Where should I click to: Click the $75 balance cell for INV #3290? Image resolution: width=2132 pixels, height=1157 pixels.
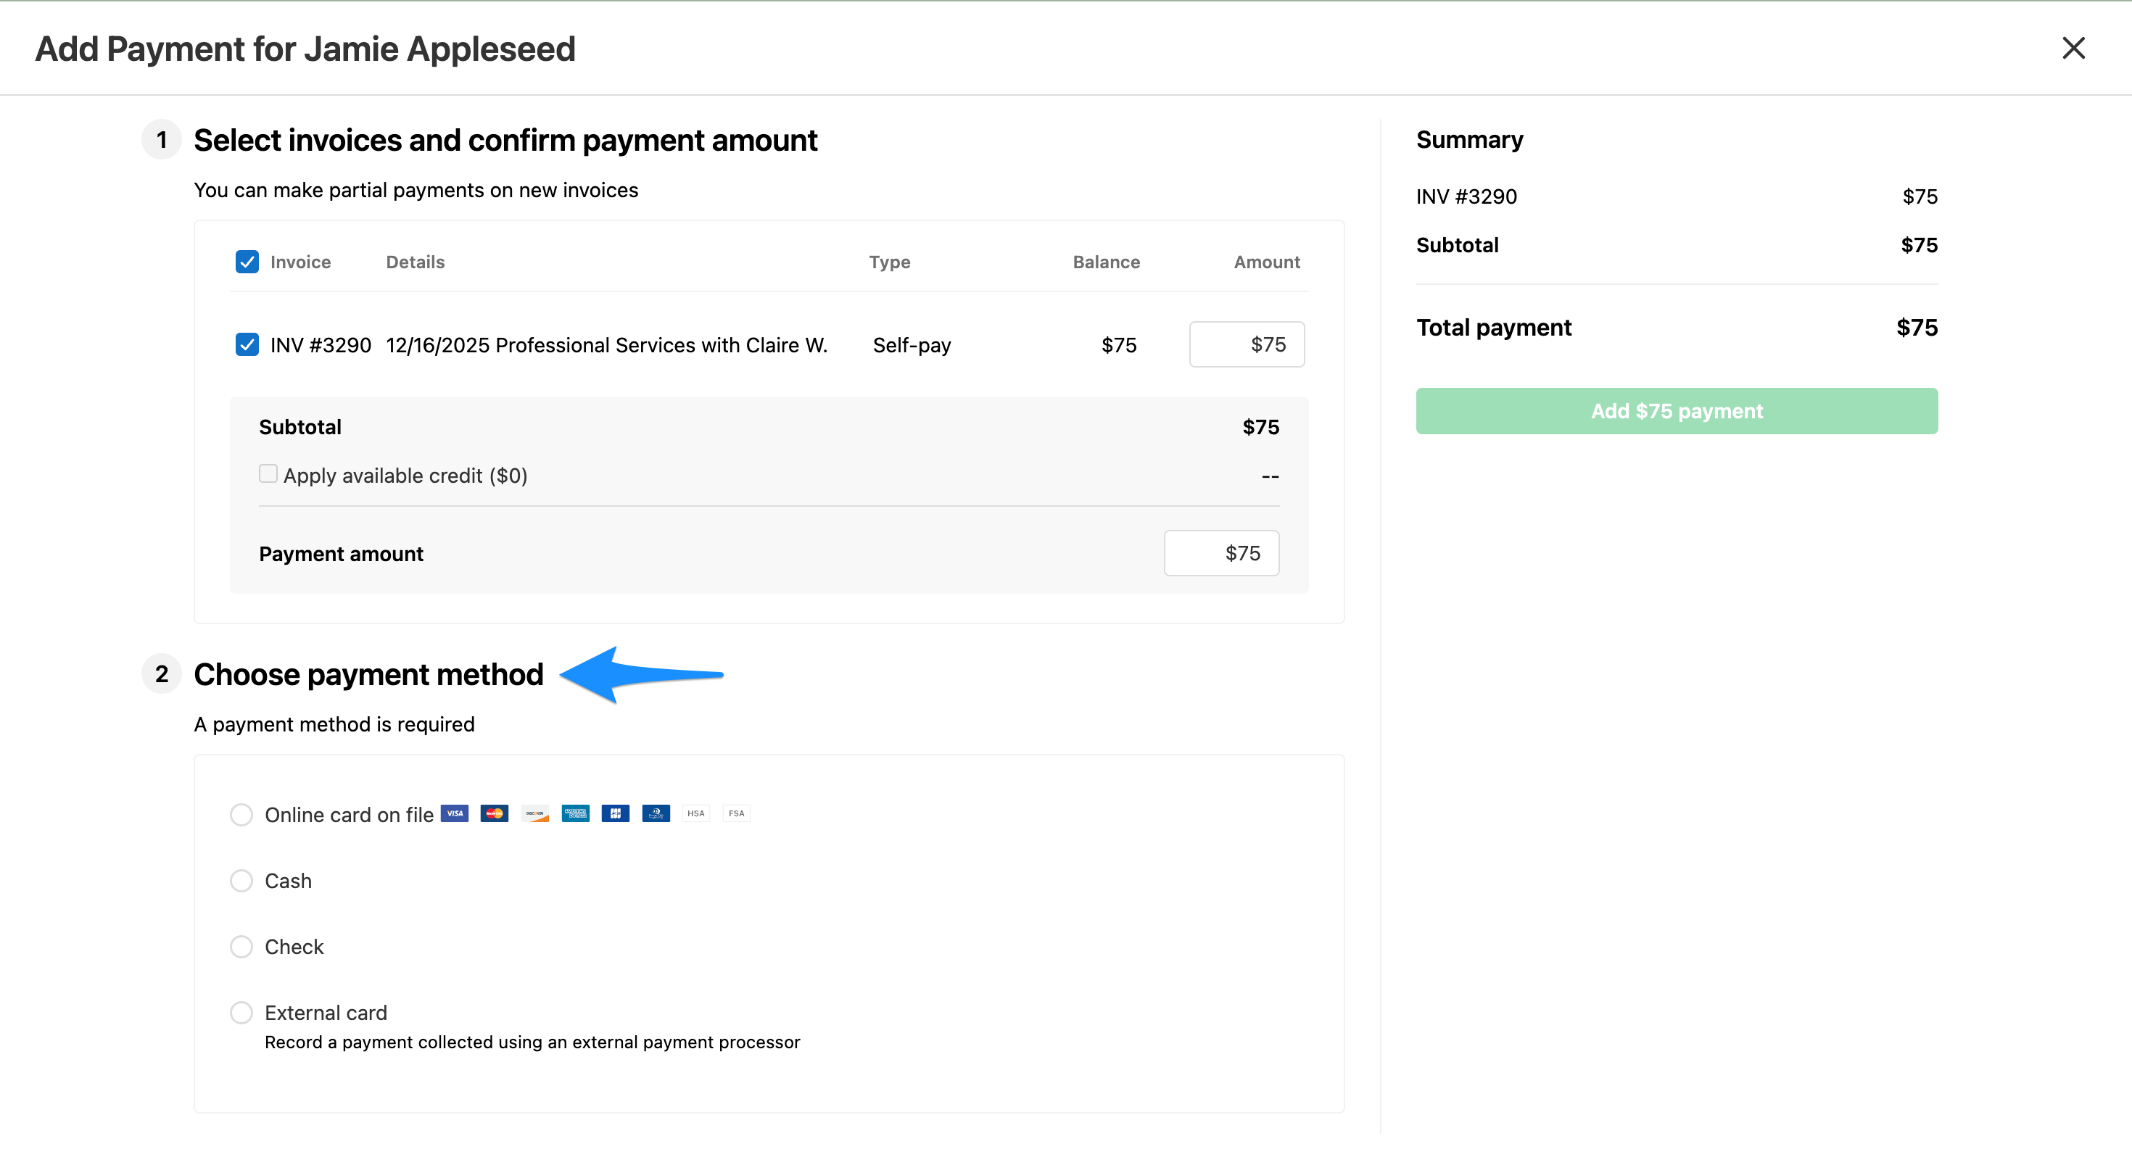pyautogui.click(x=1119, y=345)
